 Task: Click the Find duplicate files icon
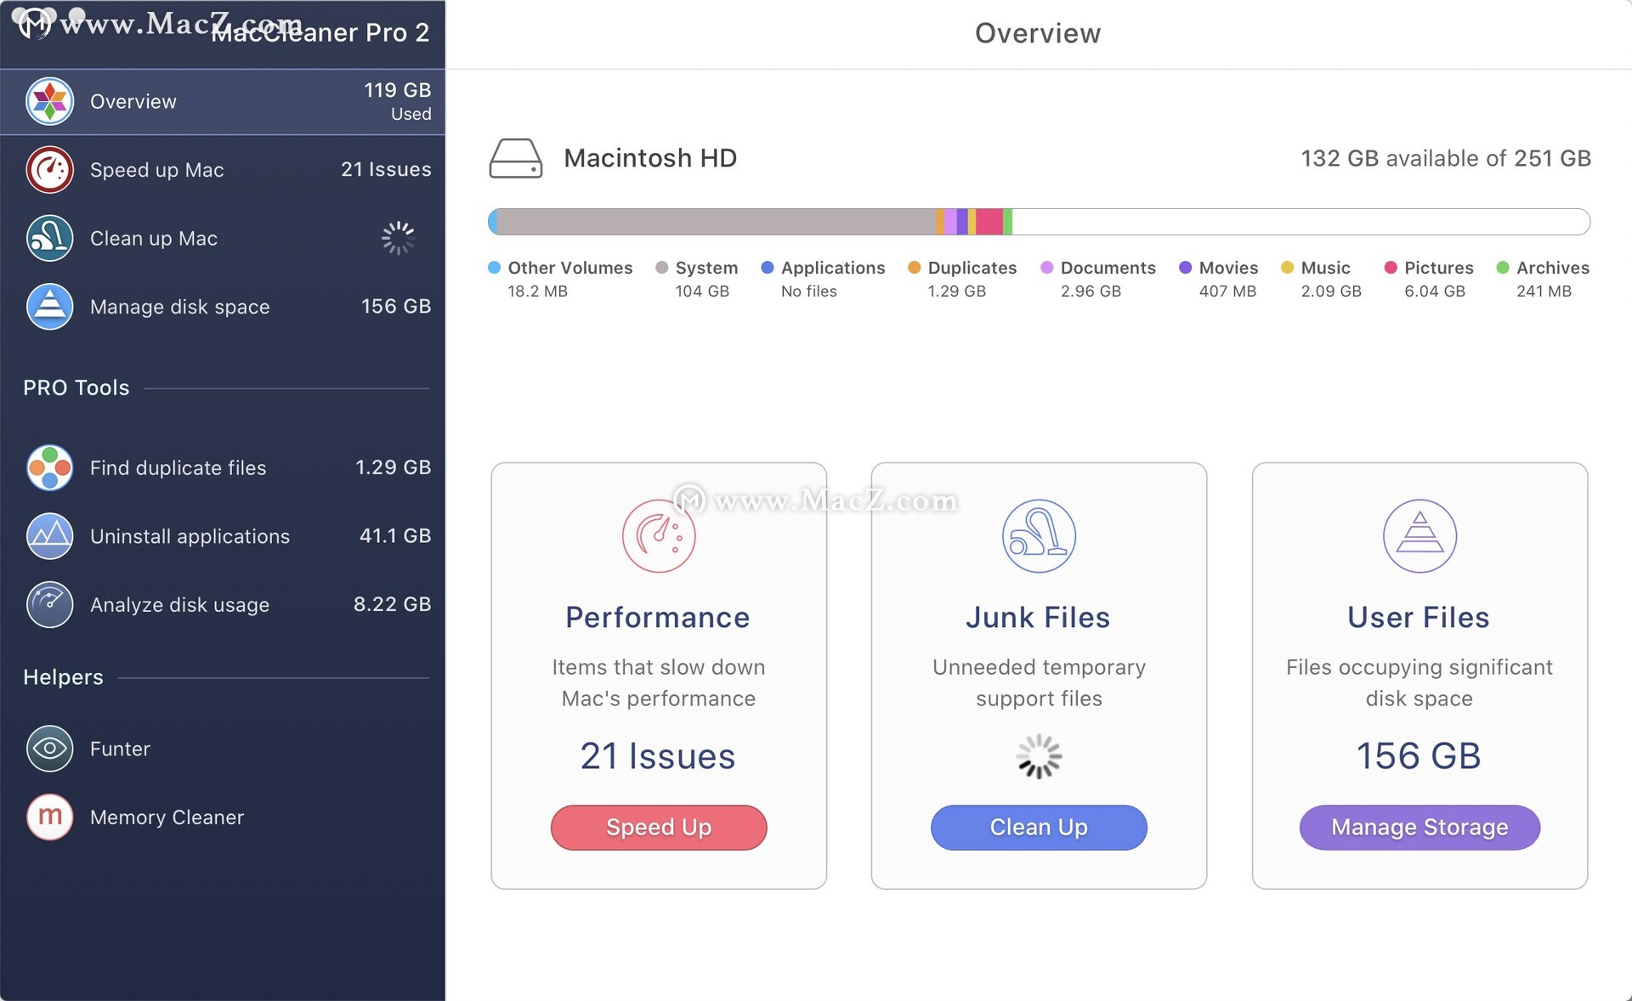click(x=49, y=467)
